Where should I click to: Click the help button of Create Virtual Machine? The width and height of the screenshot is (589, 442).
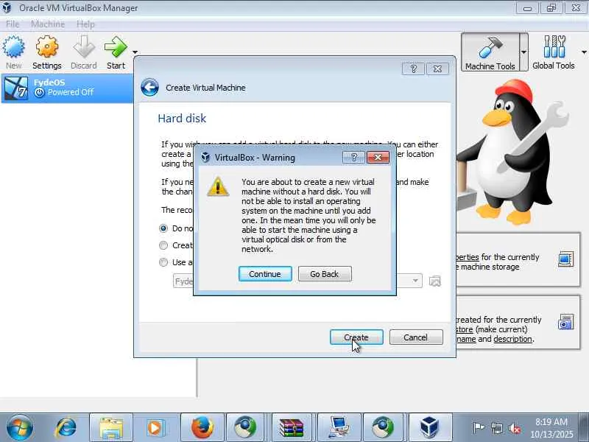[413, 69]
